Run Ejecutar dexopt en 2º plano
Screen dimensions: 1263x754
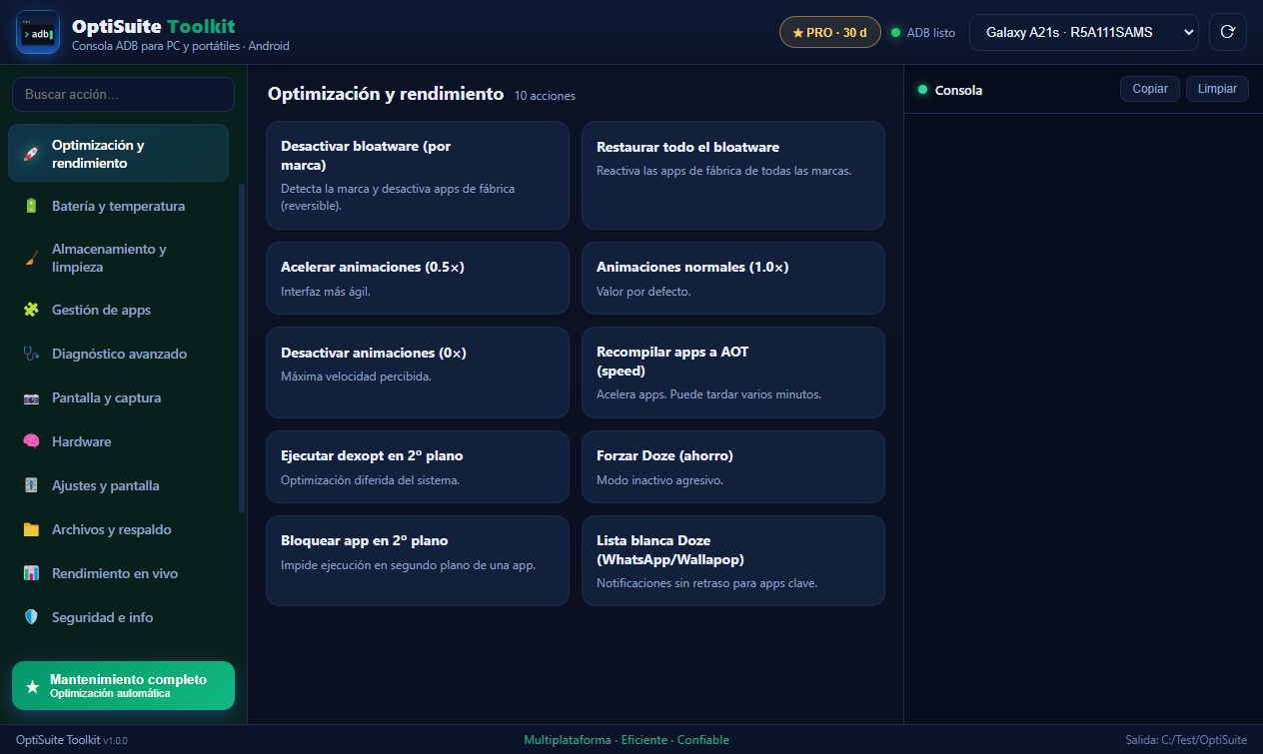tap(418, 467)
